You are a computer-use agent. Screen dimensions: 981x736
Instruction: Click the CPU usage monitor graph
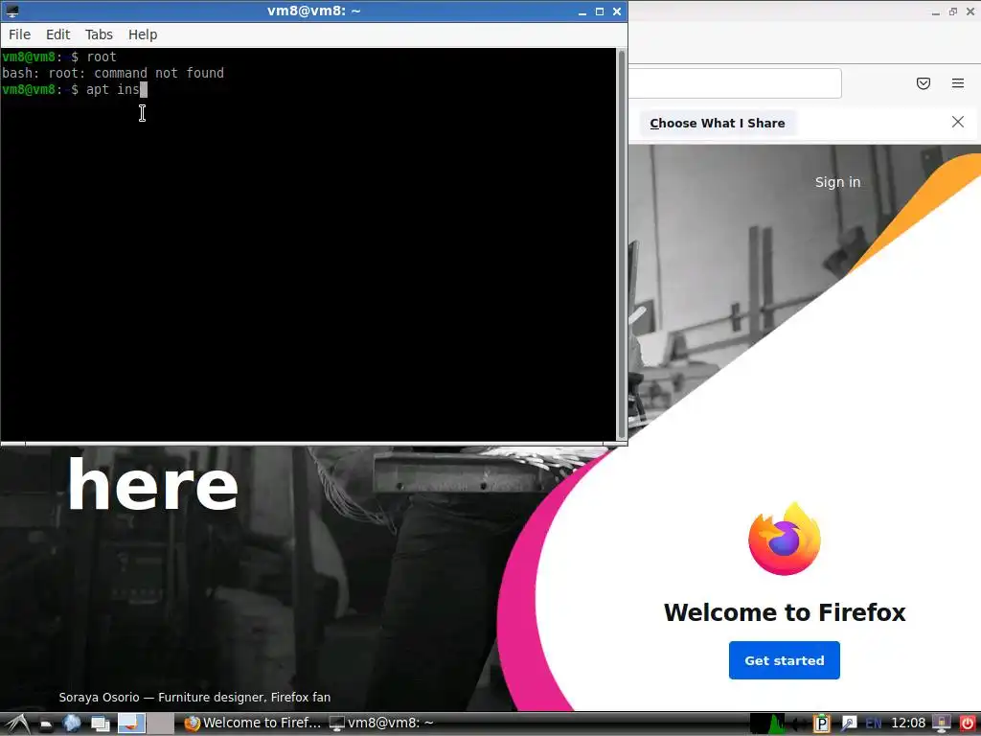(x=767, y=724)
